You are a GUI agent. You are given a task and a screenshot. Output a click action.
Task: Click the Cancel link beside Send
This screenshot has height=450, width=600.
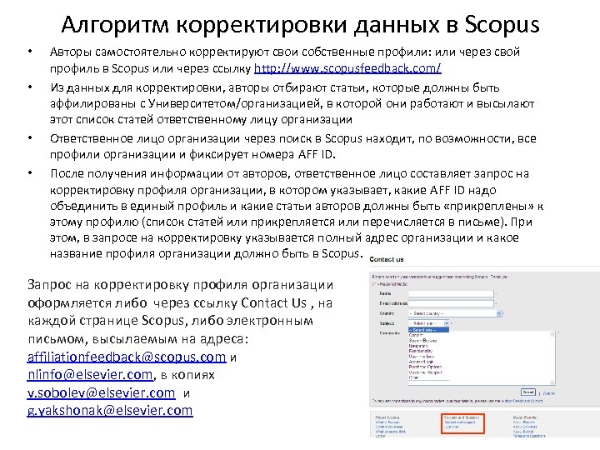pos(548,393)
